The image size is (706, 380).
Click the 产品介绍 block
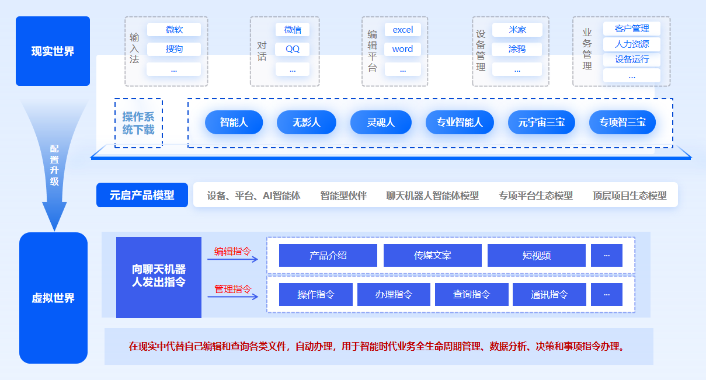tap(328, 255)
